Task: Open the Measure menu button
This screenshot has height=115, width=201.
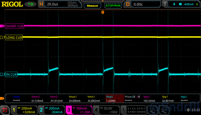Action: pos(92,6)
